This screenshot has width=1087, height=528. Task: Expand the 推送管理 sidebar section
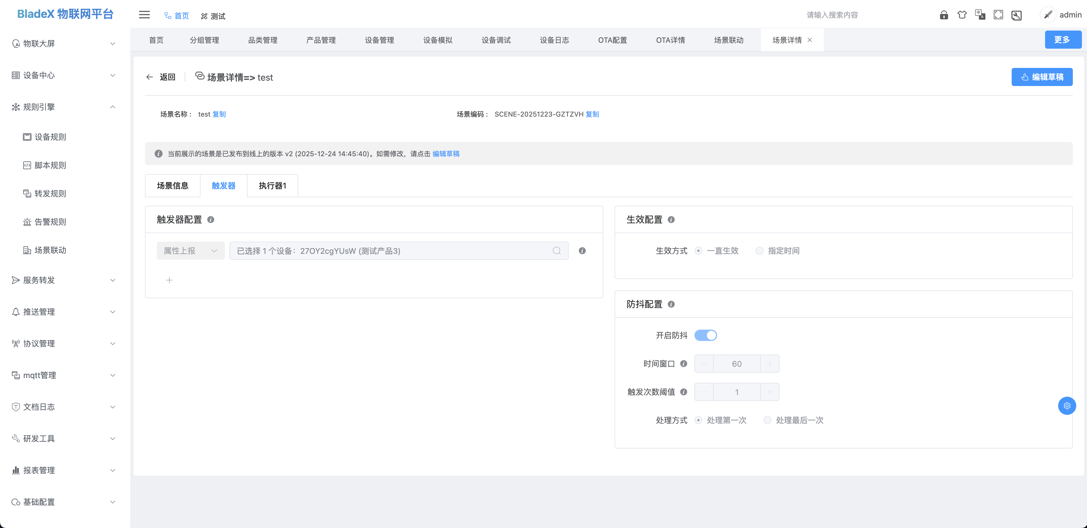pos(39,312)
